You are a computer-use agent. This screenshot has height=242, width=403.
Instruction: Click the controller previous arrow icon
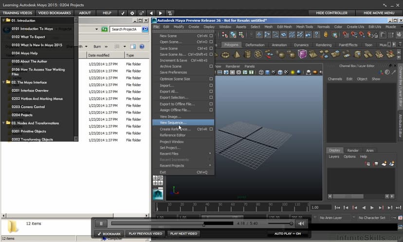[x=151, y=13]
